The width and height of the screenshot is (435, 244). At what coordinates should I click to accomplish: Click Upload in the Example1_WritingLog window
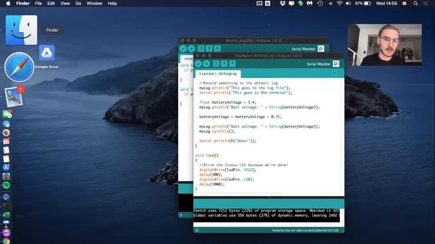pos(207,64)
